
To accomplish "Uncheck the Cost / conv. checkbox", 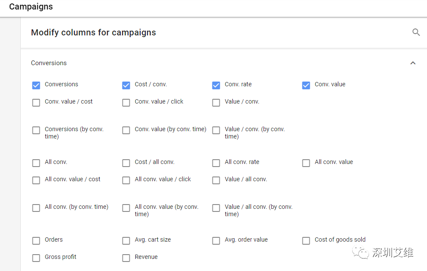I will point(126,85).
